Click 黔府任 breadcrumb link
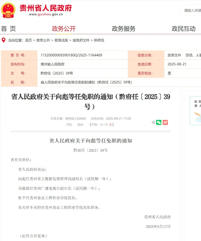This screenshot has height=241, width=201. (x=99, y=40)
